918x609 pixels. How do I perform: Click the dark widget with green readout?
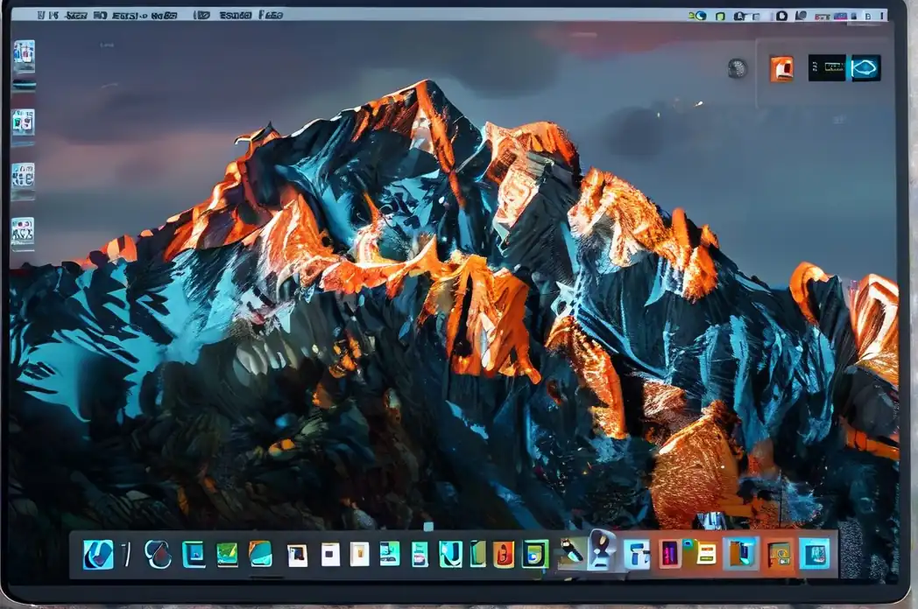(827, 68)
